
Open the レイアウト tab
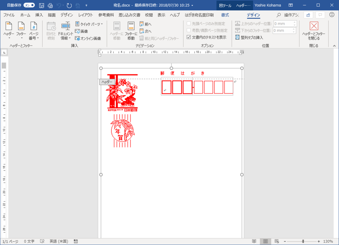[x=86, y=15]
